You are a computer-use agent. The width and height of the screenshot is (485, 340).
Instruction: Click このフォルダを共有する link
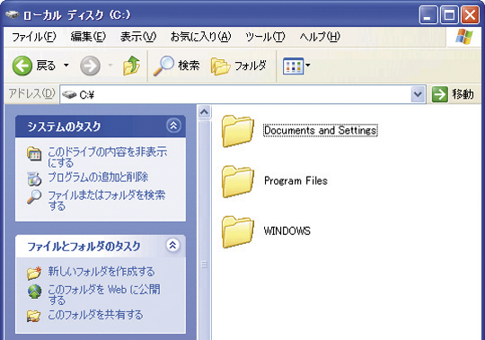(95, 315)
